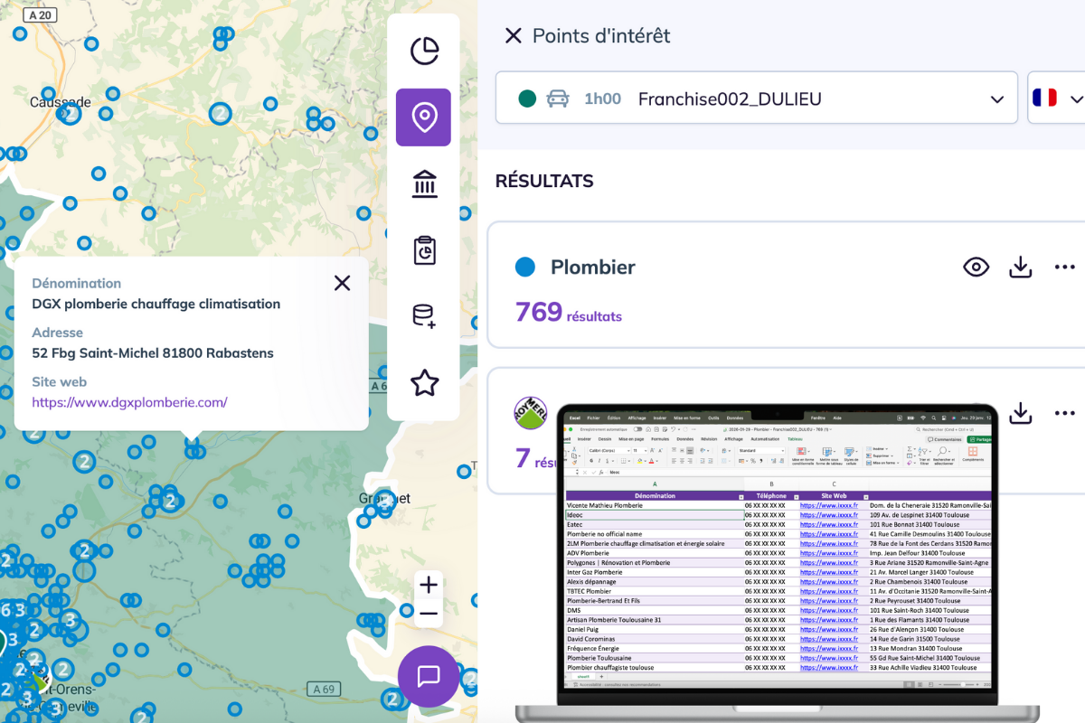Zoom out on the map

429,615
